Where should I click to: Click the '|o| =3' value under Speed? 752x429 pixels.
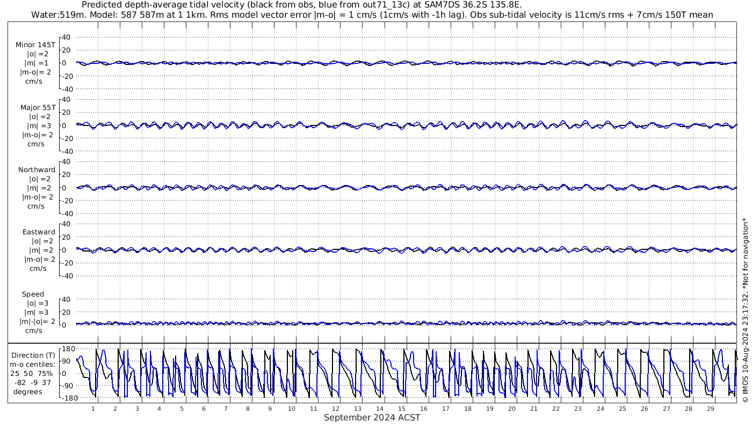(37, 304)
